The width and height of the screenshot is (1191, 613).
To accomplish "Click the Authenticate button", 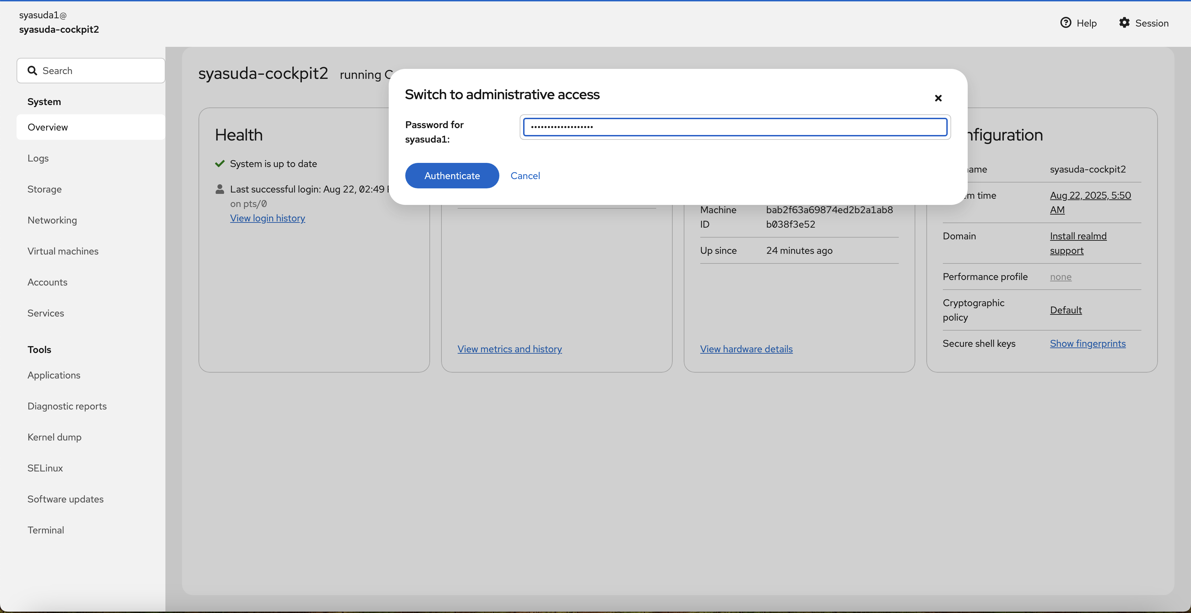I will pyautogui.click(x=452, y=176).
